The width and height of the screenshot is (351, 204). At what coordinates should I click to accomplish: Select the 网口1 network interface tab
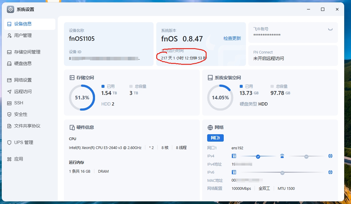215,138
